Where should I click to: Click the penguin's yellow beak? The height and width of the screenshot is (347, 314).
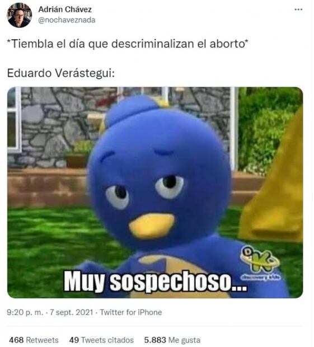point(152,226)
